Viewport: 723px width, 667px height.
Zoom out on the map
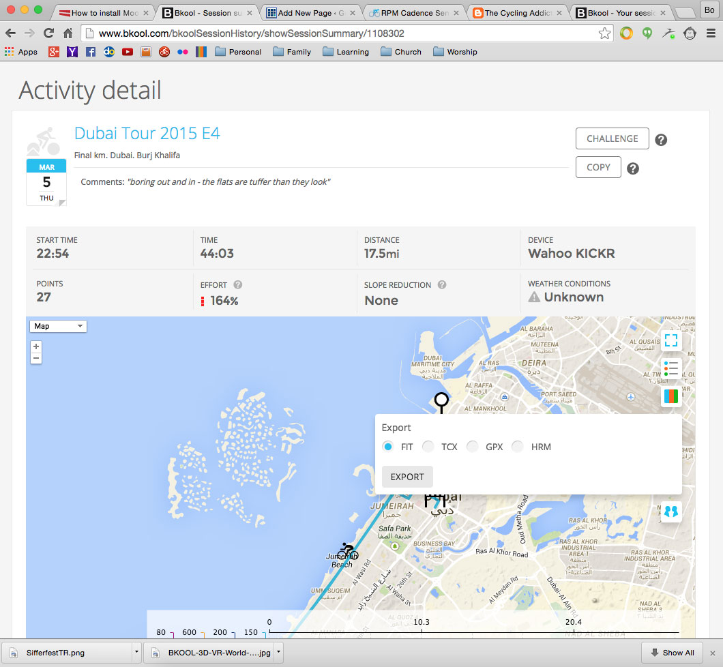coord(36,358)
